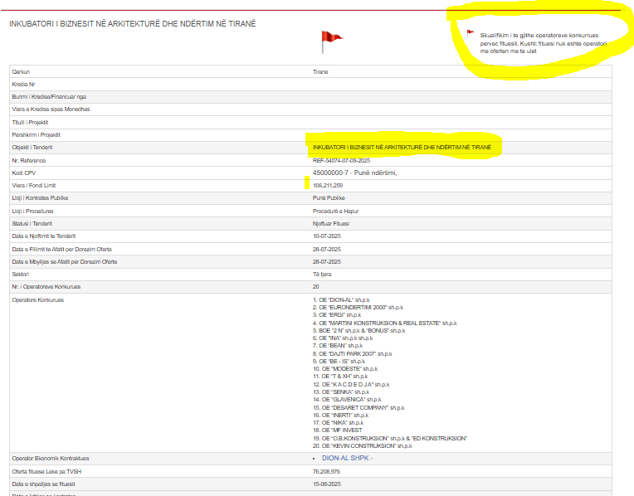Click 'OE "DION-AL" sh.p.k' in the operators list

pyautogui.click(x=337, y=299)
